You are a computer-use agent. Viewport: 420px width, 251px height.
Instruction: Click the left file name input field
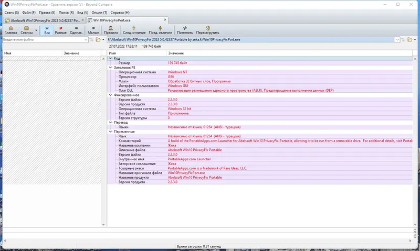click(43, 39)
